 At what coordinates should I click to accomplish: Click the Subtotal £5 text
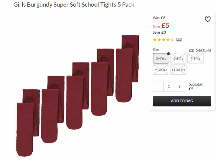[196, 87]
